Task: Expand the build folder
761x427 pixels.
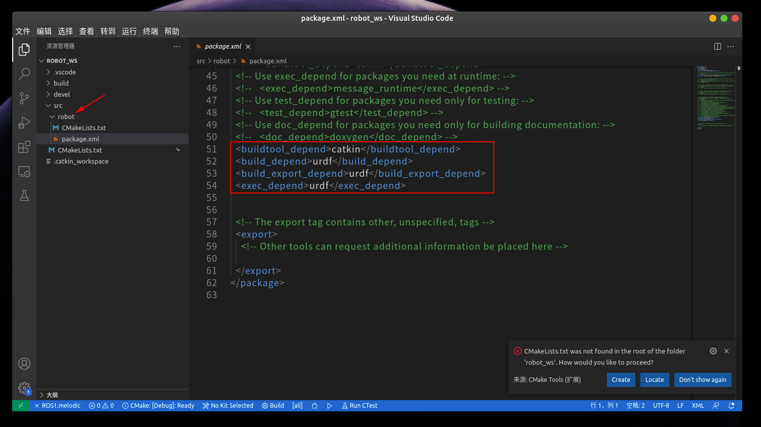Action: click(x=113, y=83)
